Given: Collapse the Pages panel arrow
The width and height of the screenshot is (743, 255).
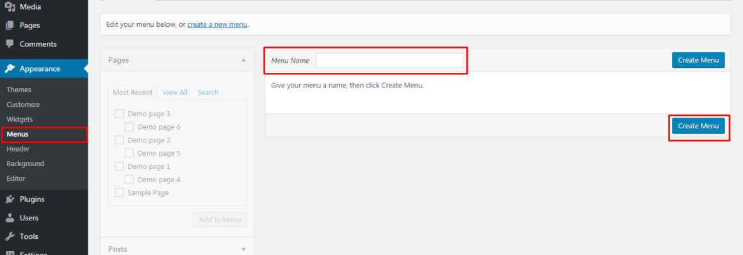Looking at the screenshot, I should coord(243,60).
